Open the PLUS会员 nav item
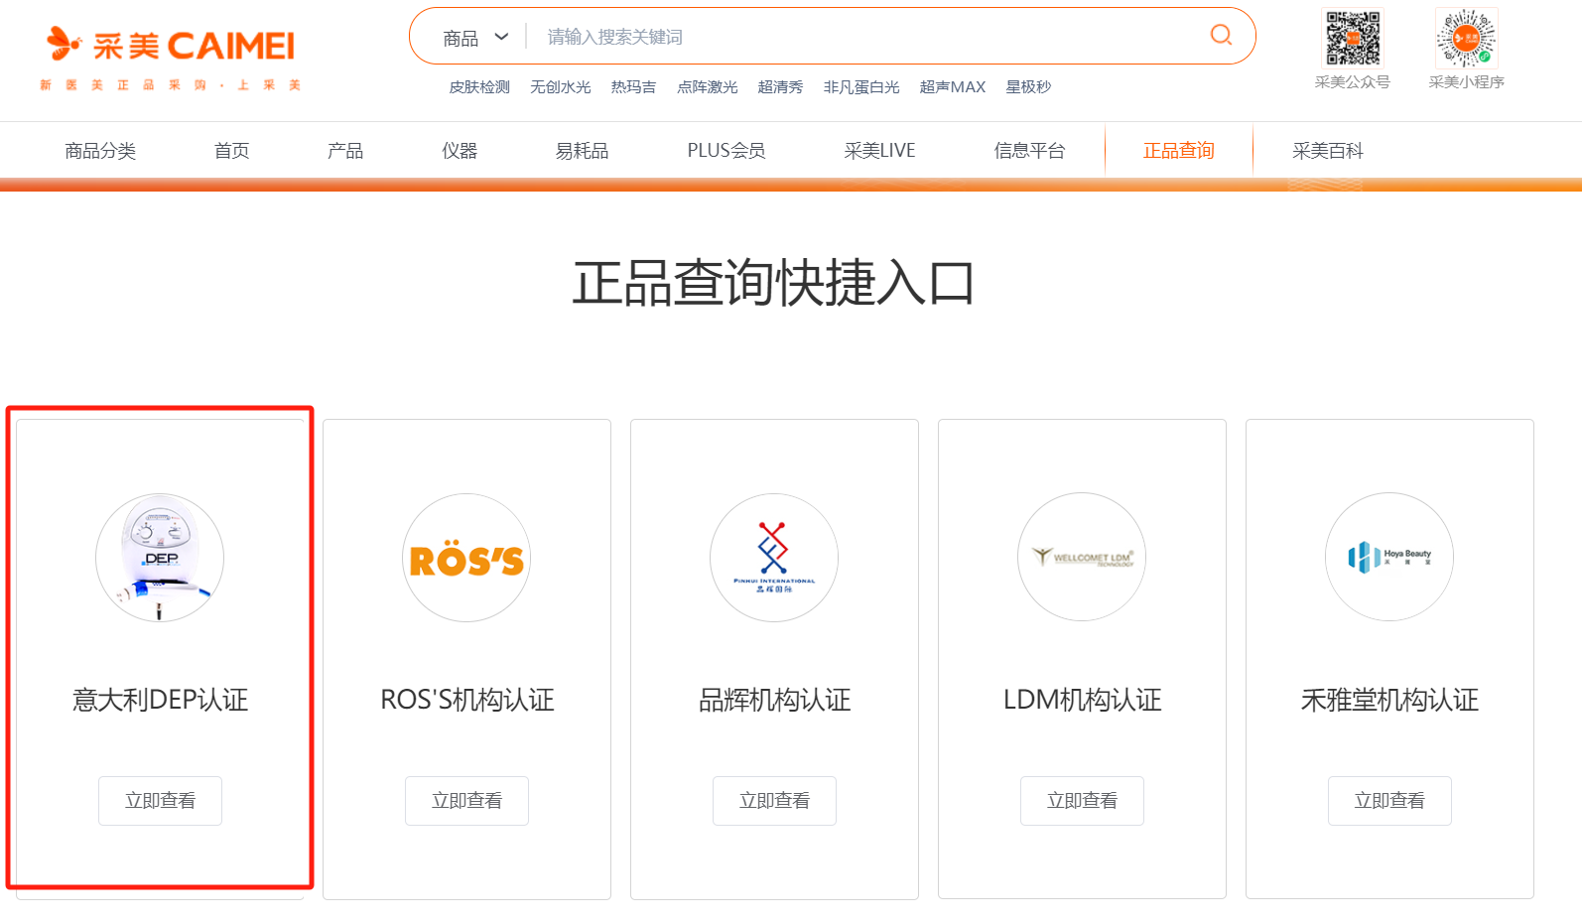The image size is (1582, 924). click(726, 151)
